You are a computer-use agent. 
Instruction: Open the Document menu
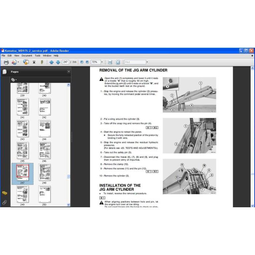click(27, 56)
